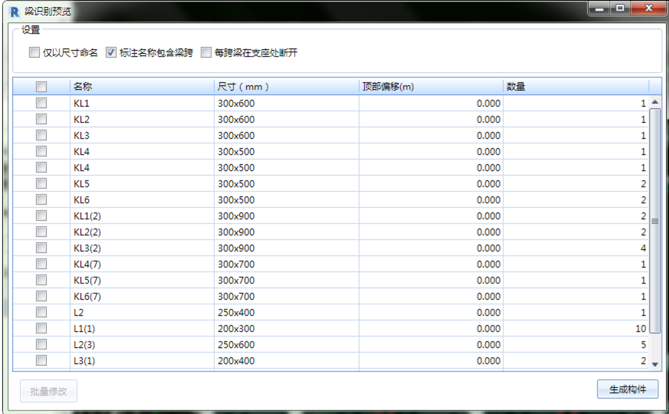669x414 pixels.
Task: Check the KL3(2) row checkbox
Action: pos(41,248)
